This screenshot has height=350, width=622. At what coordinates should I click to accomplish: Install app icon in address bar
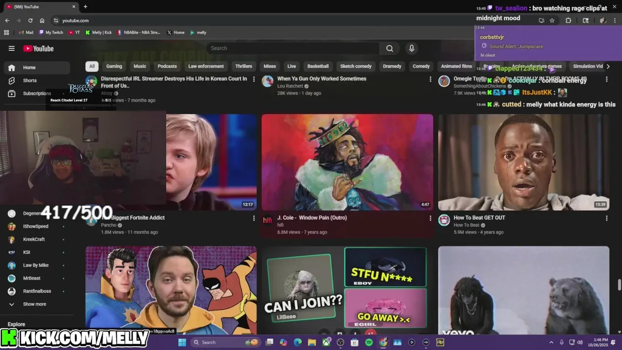(541, 20)
